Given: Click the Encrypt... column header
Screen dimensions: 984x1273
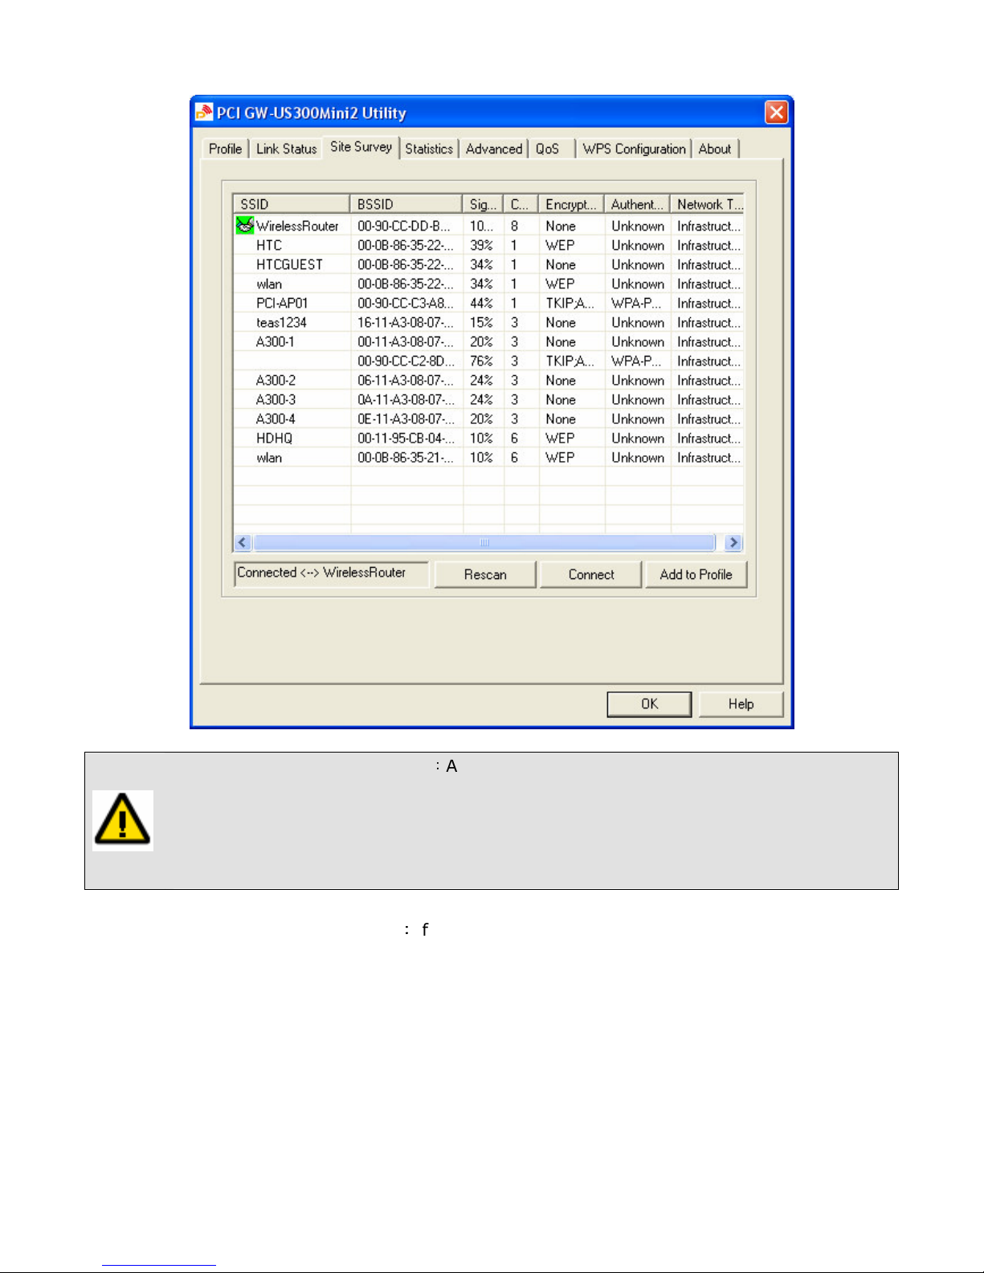Looking at the screenshot, I should pyautogui.click(x=571, y=204).
